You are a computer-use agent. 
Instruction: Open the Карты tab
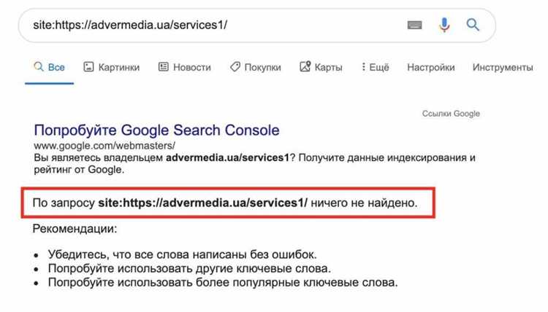321,67
